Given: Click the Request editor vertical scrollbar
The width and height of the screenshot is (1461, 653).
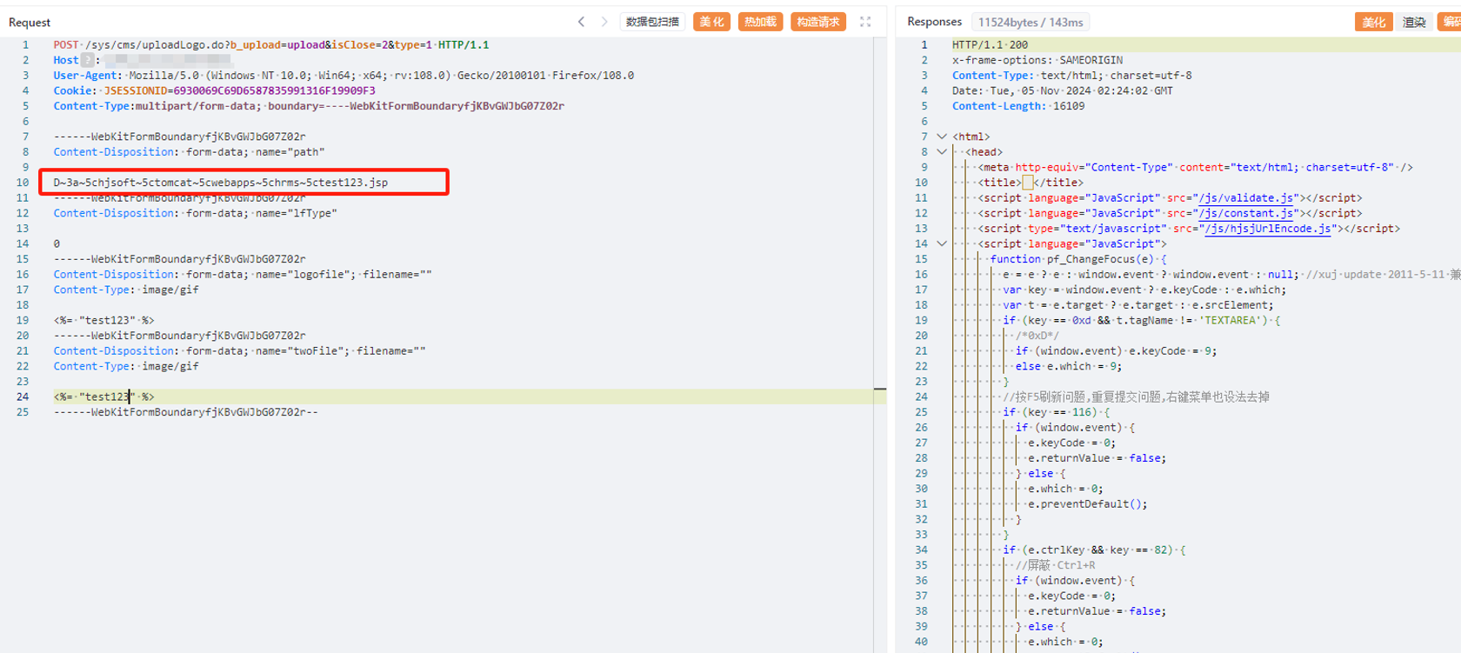Looking at the screenshot, I should tap(879, 344).
